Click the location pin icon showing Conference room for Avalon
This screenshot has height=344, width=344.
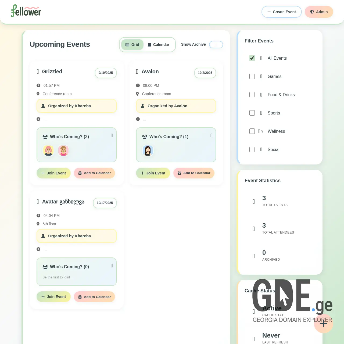pyautogui.click(x=137, y=94)
